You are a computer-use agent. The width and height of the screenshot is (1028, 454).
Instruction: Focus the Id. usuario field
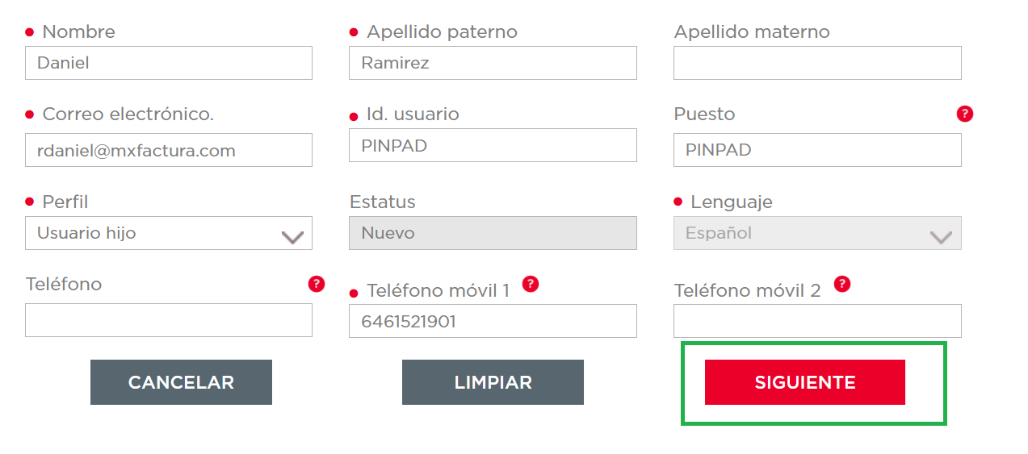click(x=493, y=145)
